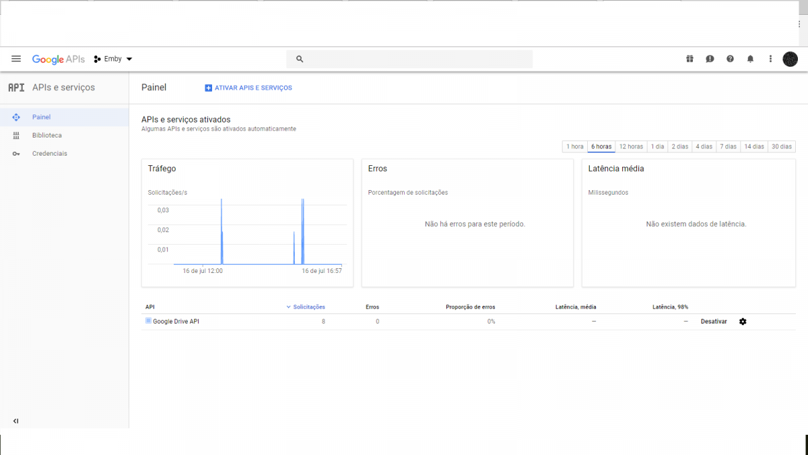Collapse the left sidebar panel
The image size is (808, 455).
coord(16,421)
